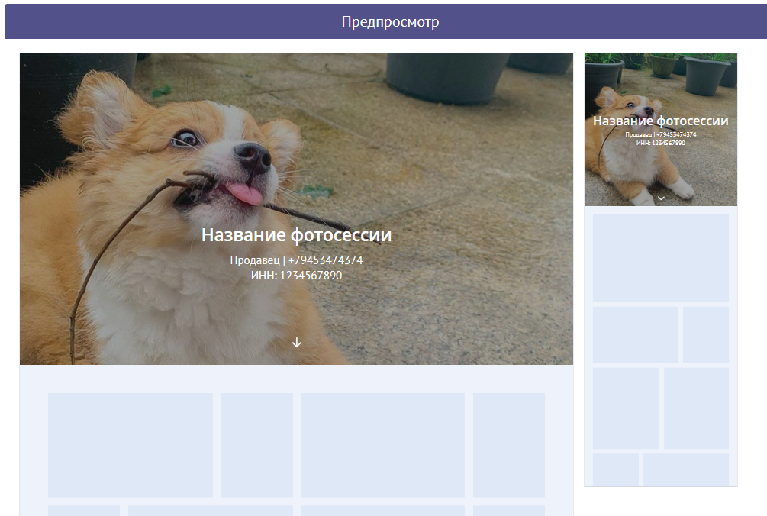Select the narrow second-row tile in mobile gallery
The width and height of the screenshot is (767, 516).
705,334
